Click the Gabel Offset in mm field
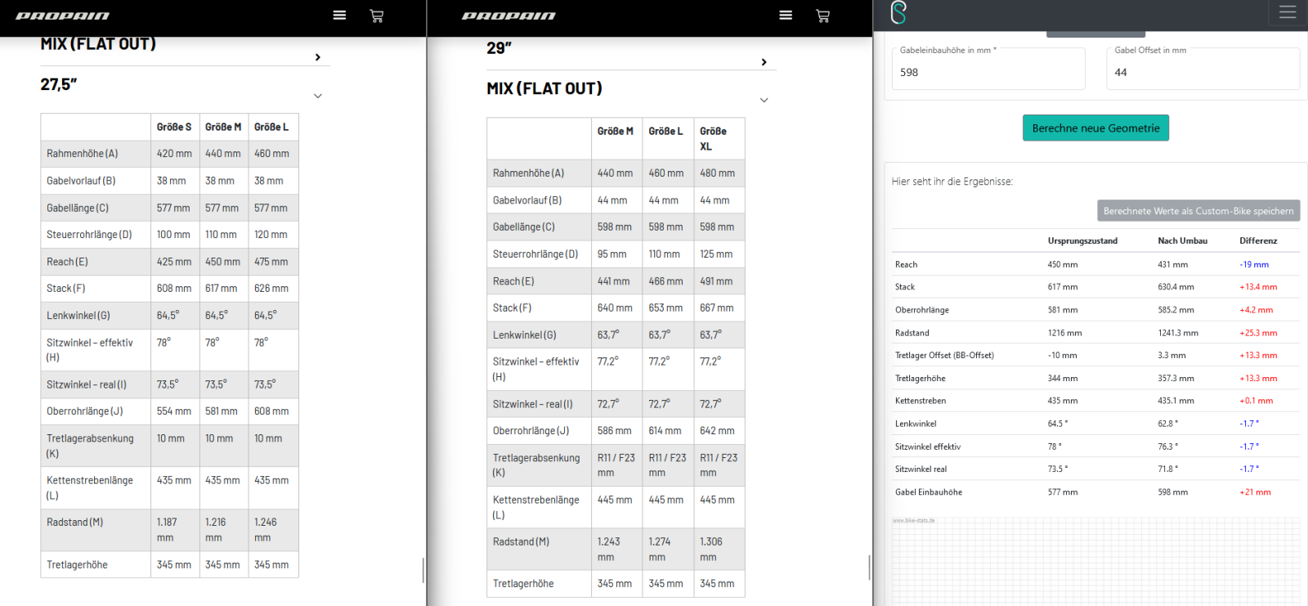Viewport: 1308px width, 606px height. 1206,72
